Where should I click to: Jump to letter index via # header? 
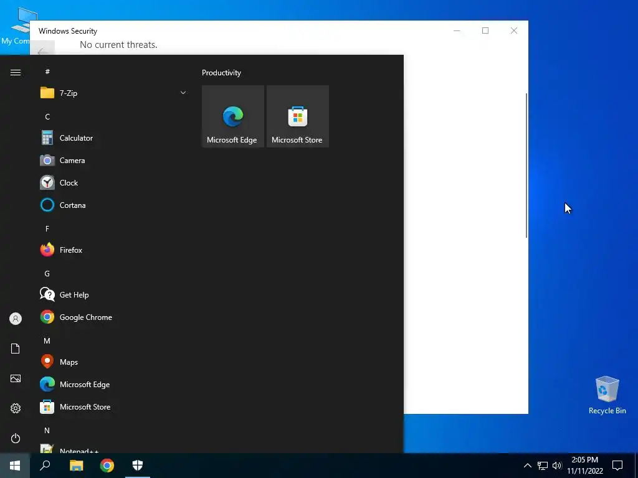click(x=47, y=72)
